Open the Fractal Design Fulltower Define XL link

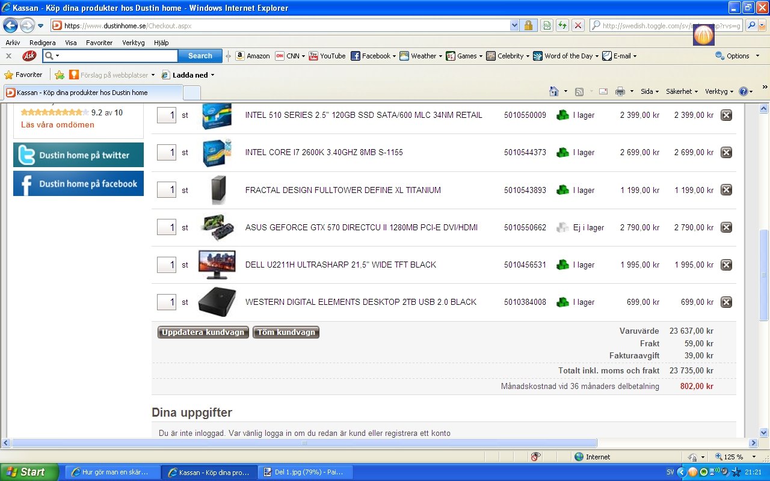click(x=343, y=190)
